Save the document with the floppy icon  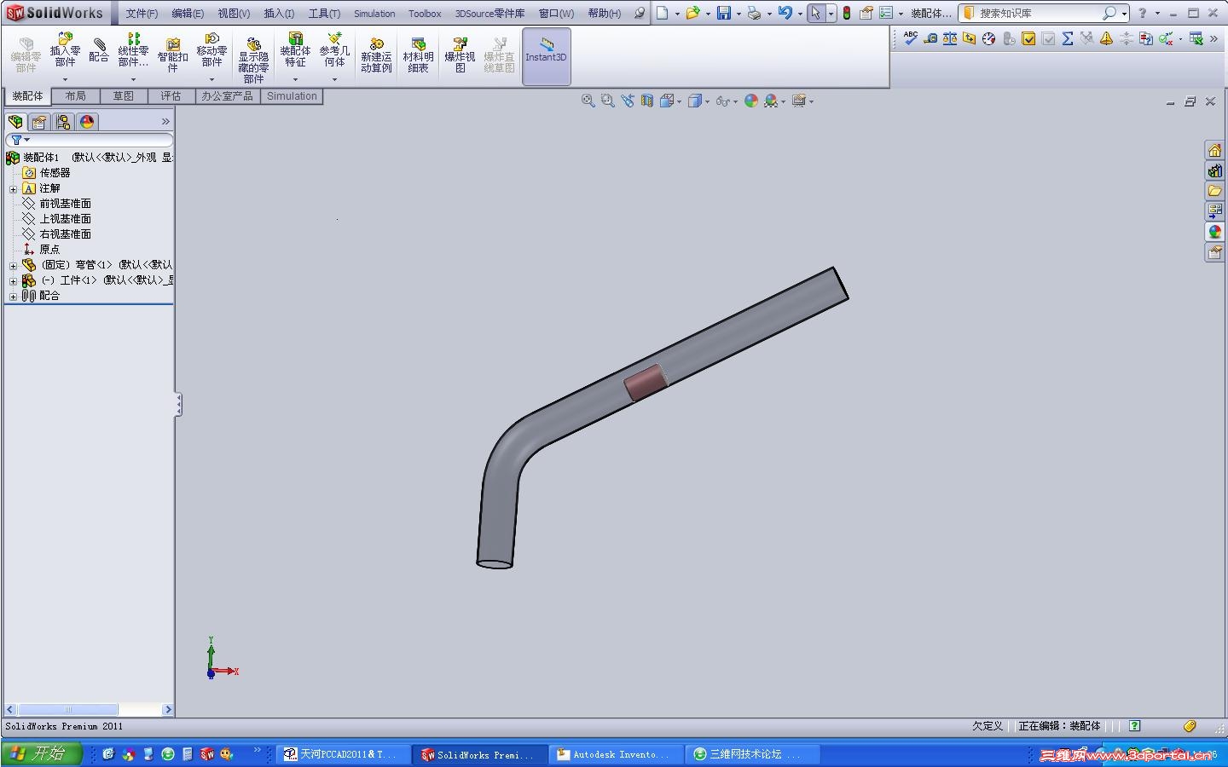(x=723, y=13)
